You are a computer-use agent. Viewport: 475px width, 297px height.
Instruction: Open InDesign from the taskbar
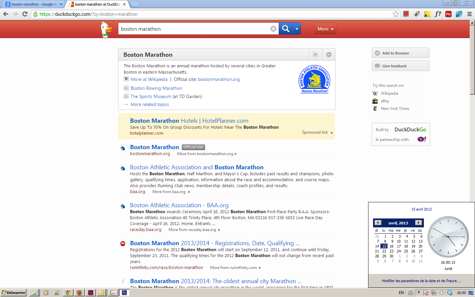click(90, 293)
